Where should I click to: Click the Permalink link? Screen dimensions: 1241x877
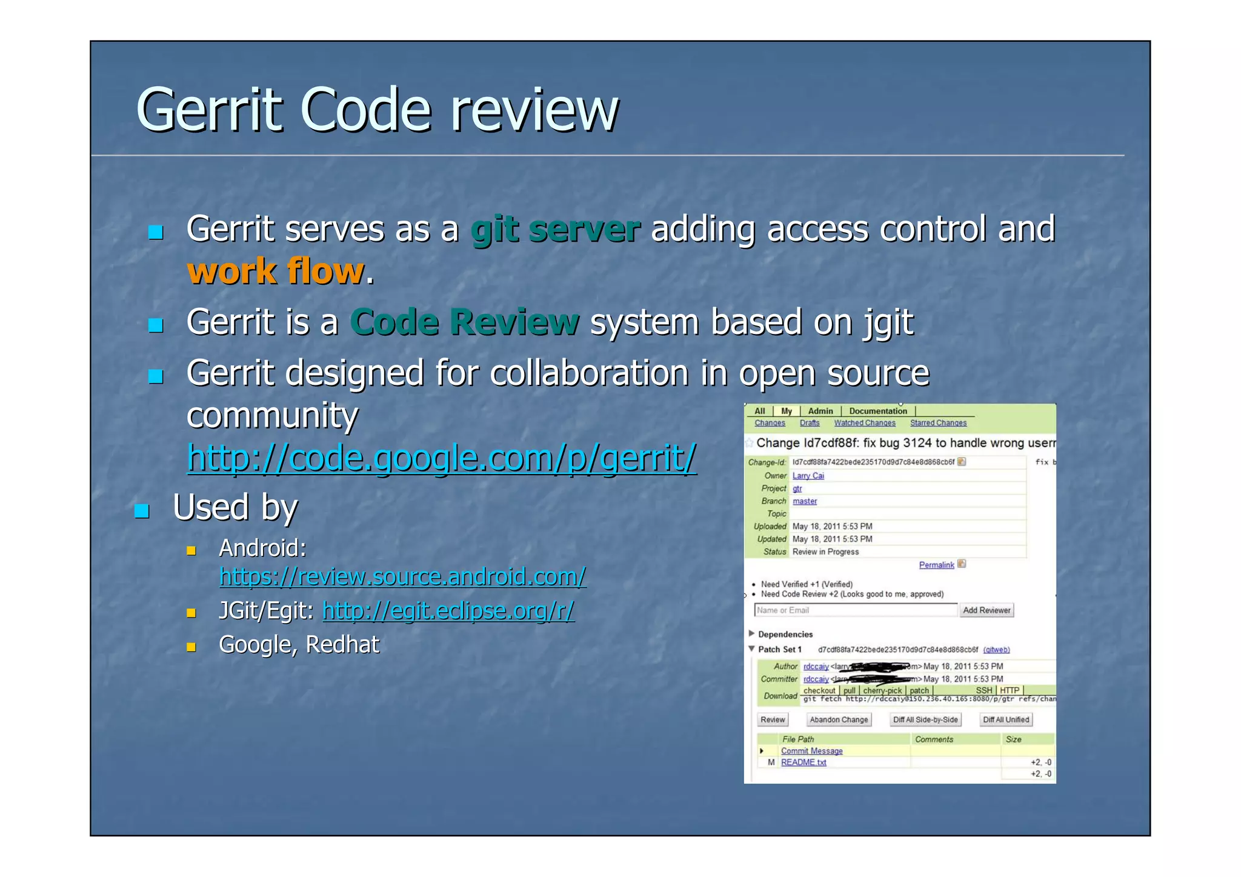(x=937, y=565)
